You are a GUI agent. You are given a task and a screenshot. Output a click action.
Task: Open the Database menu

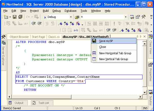(x=70, y=11)
